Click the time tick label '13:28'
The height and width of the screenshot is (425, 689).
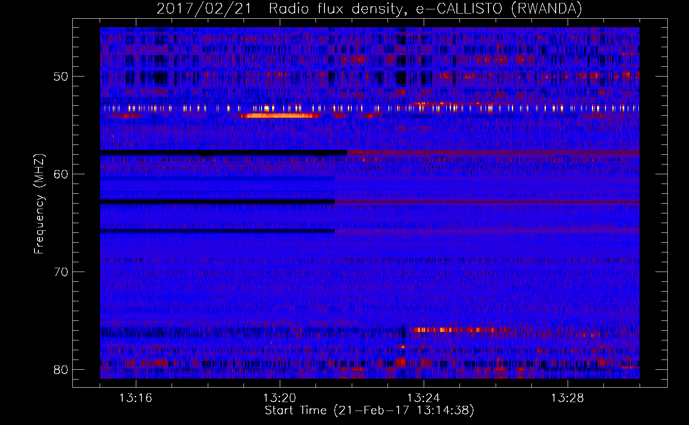click(x=567, y=398)
